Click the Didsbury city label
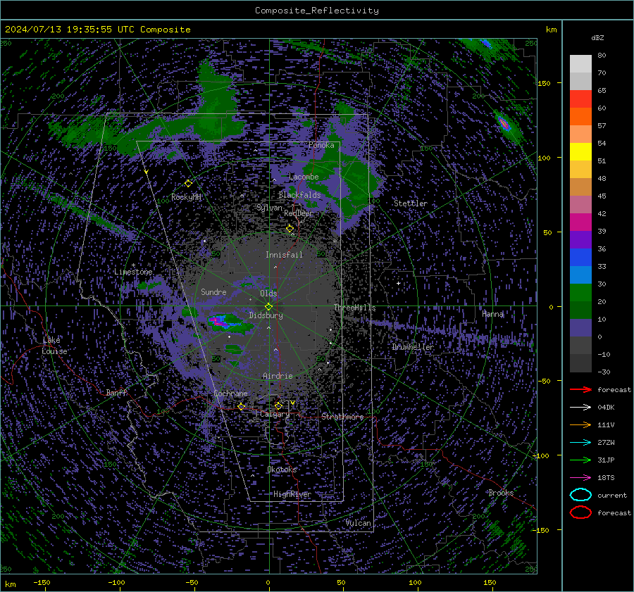 point(266,315)
